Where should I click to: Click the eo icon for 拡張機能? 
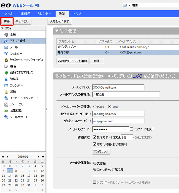click(6, 111)
